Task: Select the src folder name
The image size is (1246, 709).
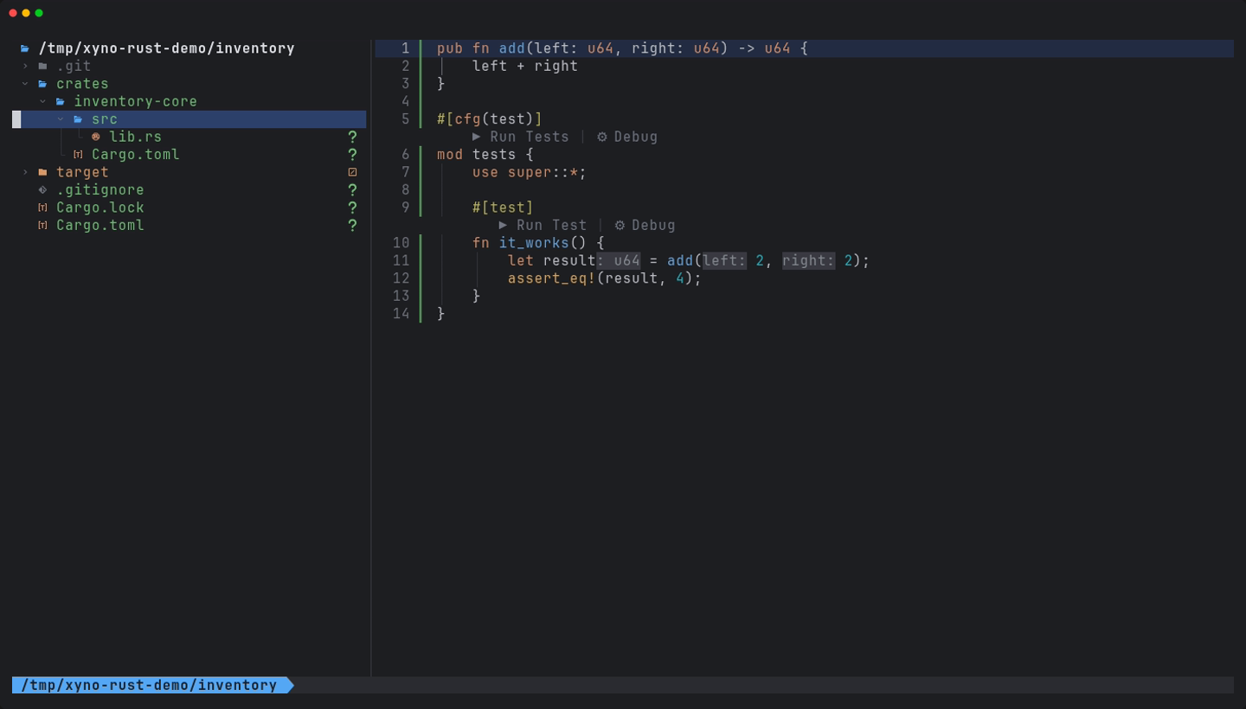Action: click(105, 119)
